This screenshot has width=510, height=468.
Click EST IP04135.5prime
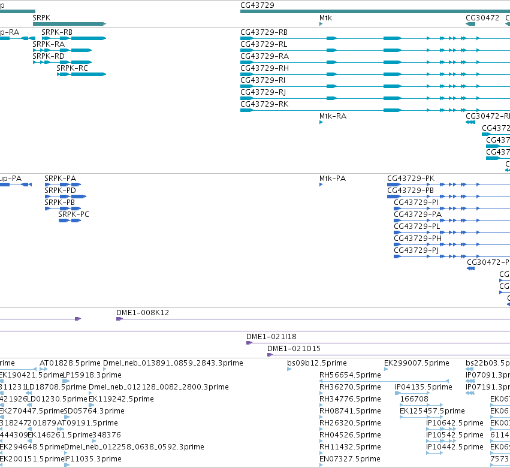pyautogui.click(x=424, y=387)
